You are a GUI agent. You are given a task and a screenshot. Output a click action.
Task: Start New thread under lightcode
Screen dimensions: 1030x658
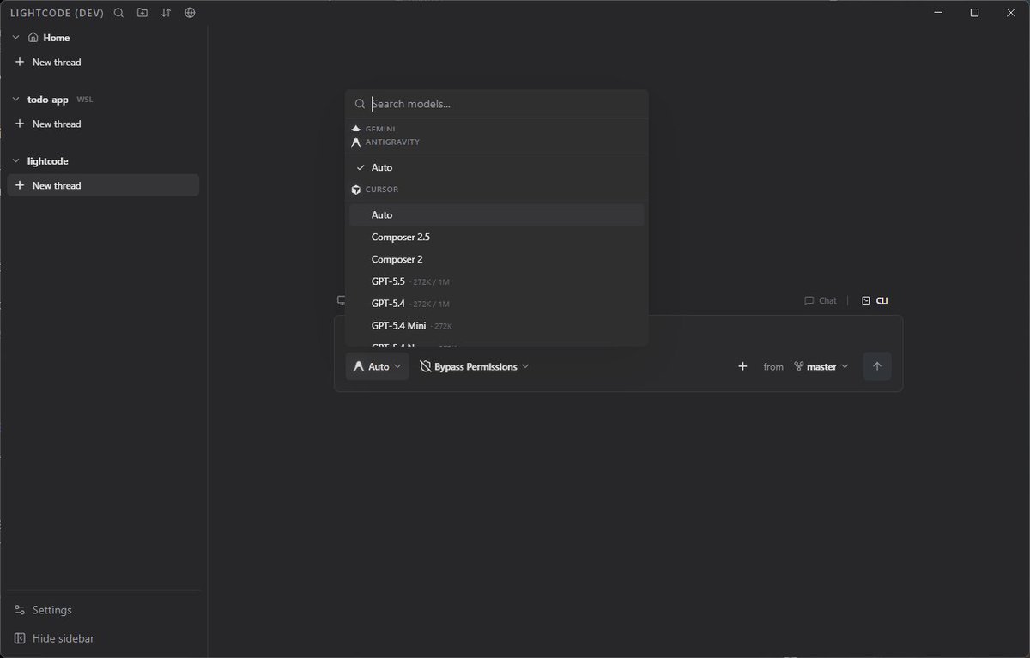(103, 185)
